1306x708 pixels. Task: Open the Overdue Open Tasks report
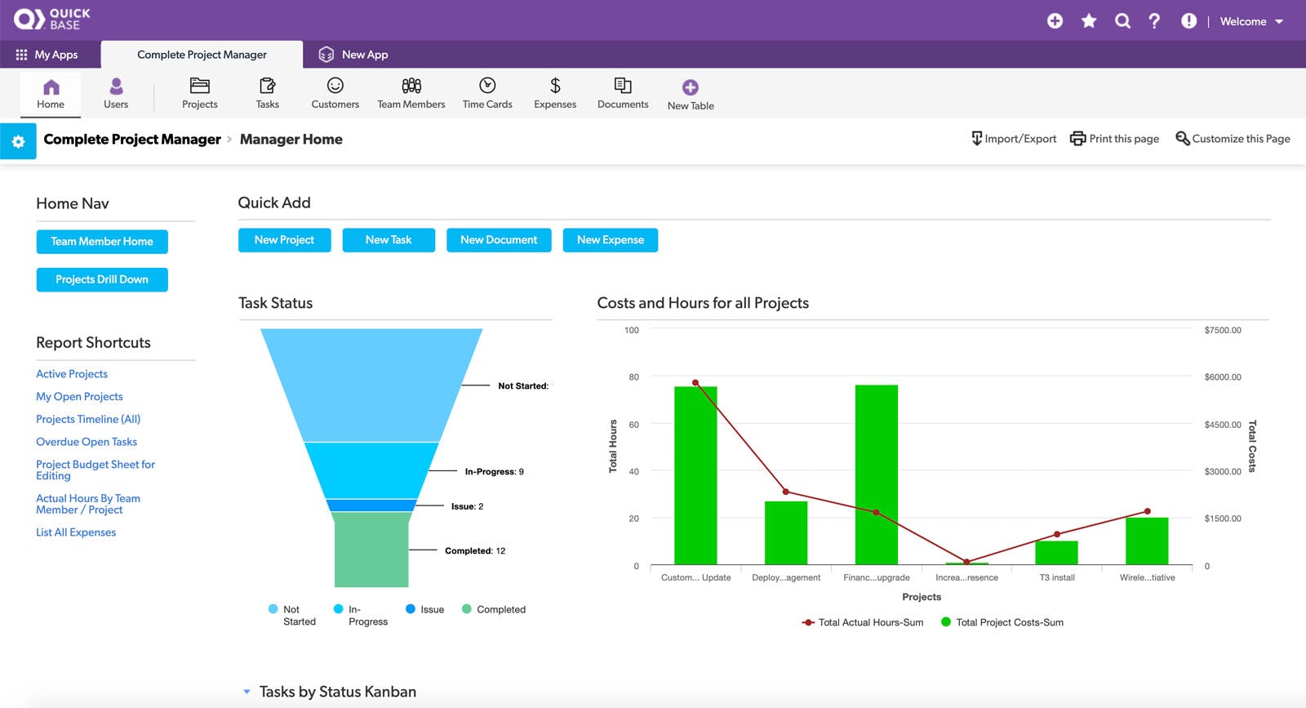tap(87, 442)
